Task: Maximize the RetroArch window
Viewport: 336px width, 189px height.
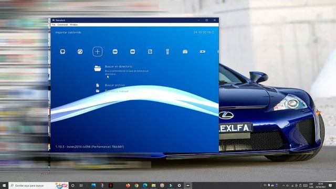Action: (x=206, y=20)
